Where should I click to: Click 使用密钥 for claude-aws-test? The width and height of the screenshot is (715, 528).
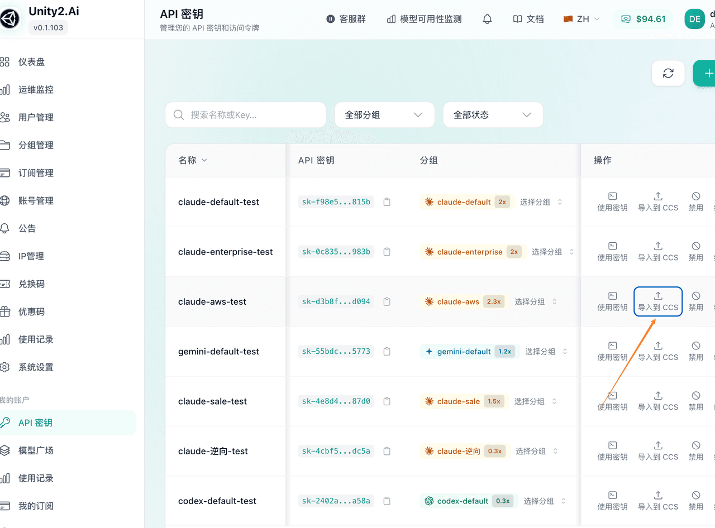(x=612, y=301)
